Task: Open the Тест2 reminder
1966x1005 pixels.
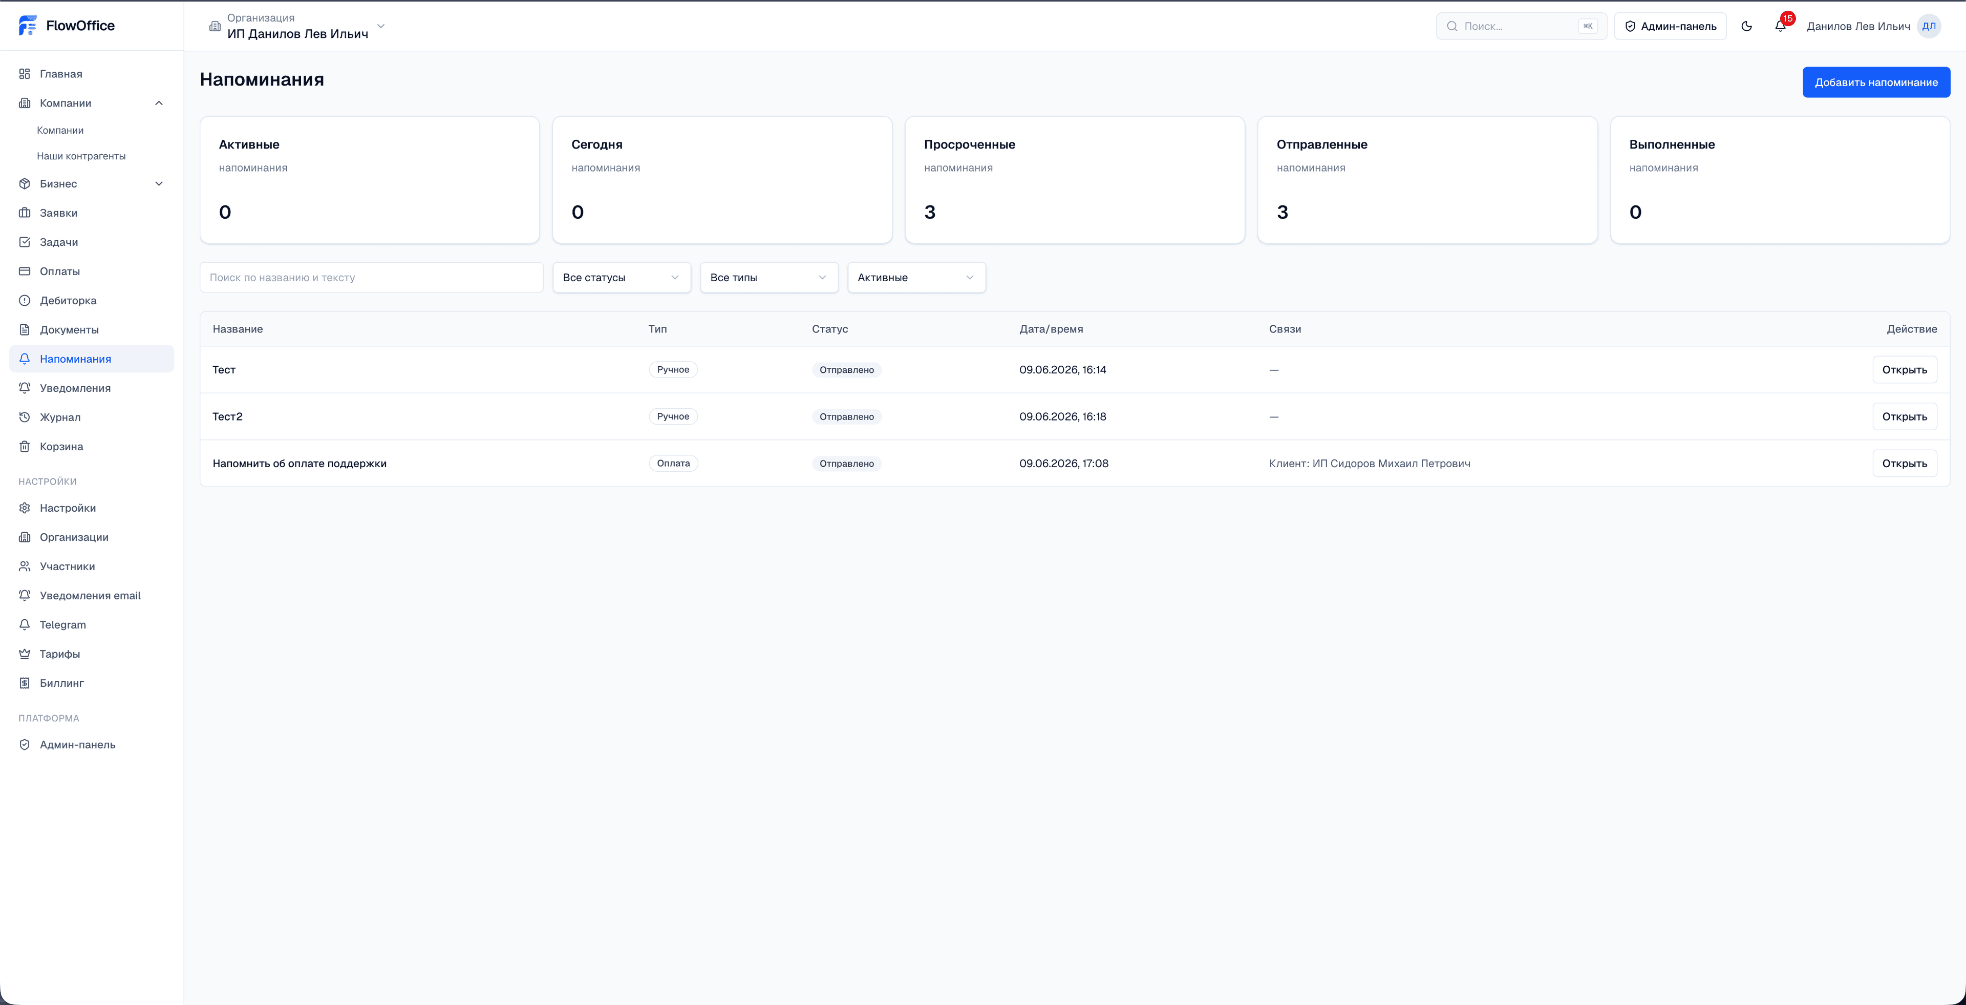Action: 1904,417
